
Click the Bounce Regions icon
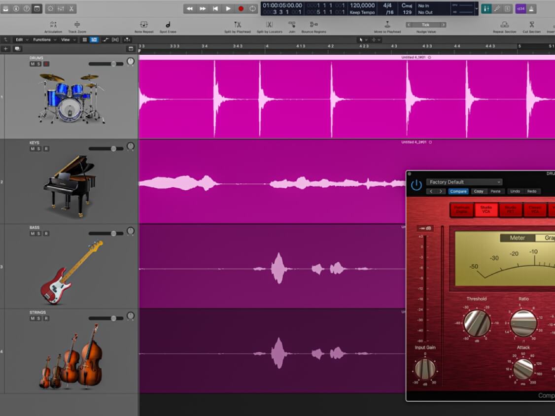click(313, 25)
